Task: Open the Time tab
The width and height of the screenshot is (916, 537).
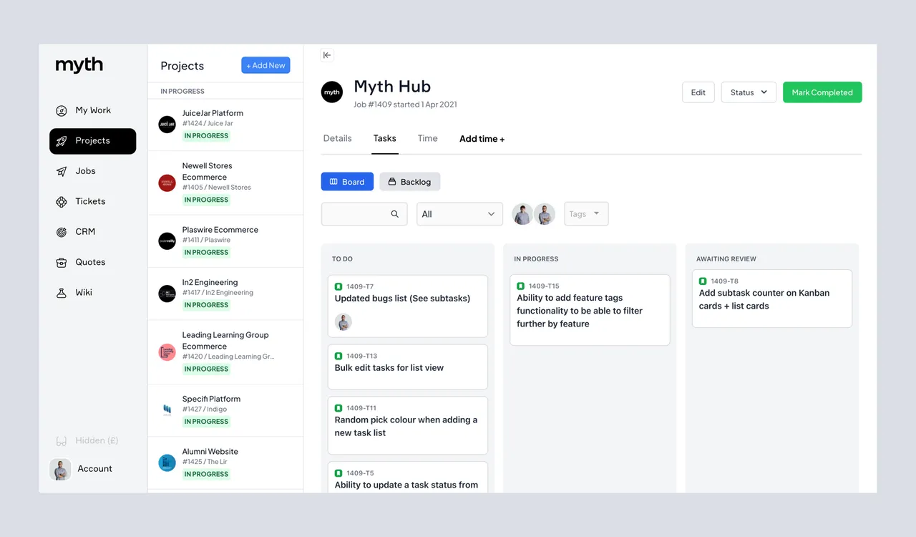Action: click(427, 138)
